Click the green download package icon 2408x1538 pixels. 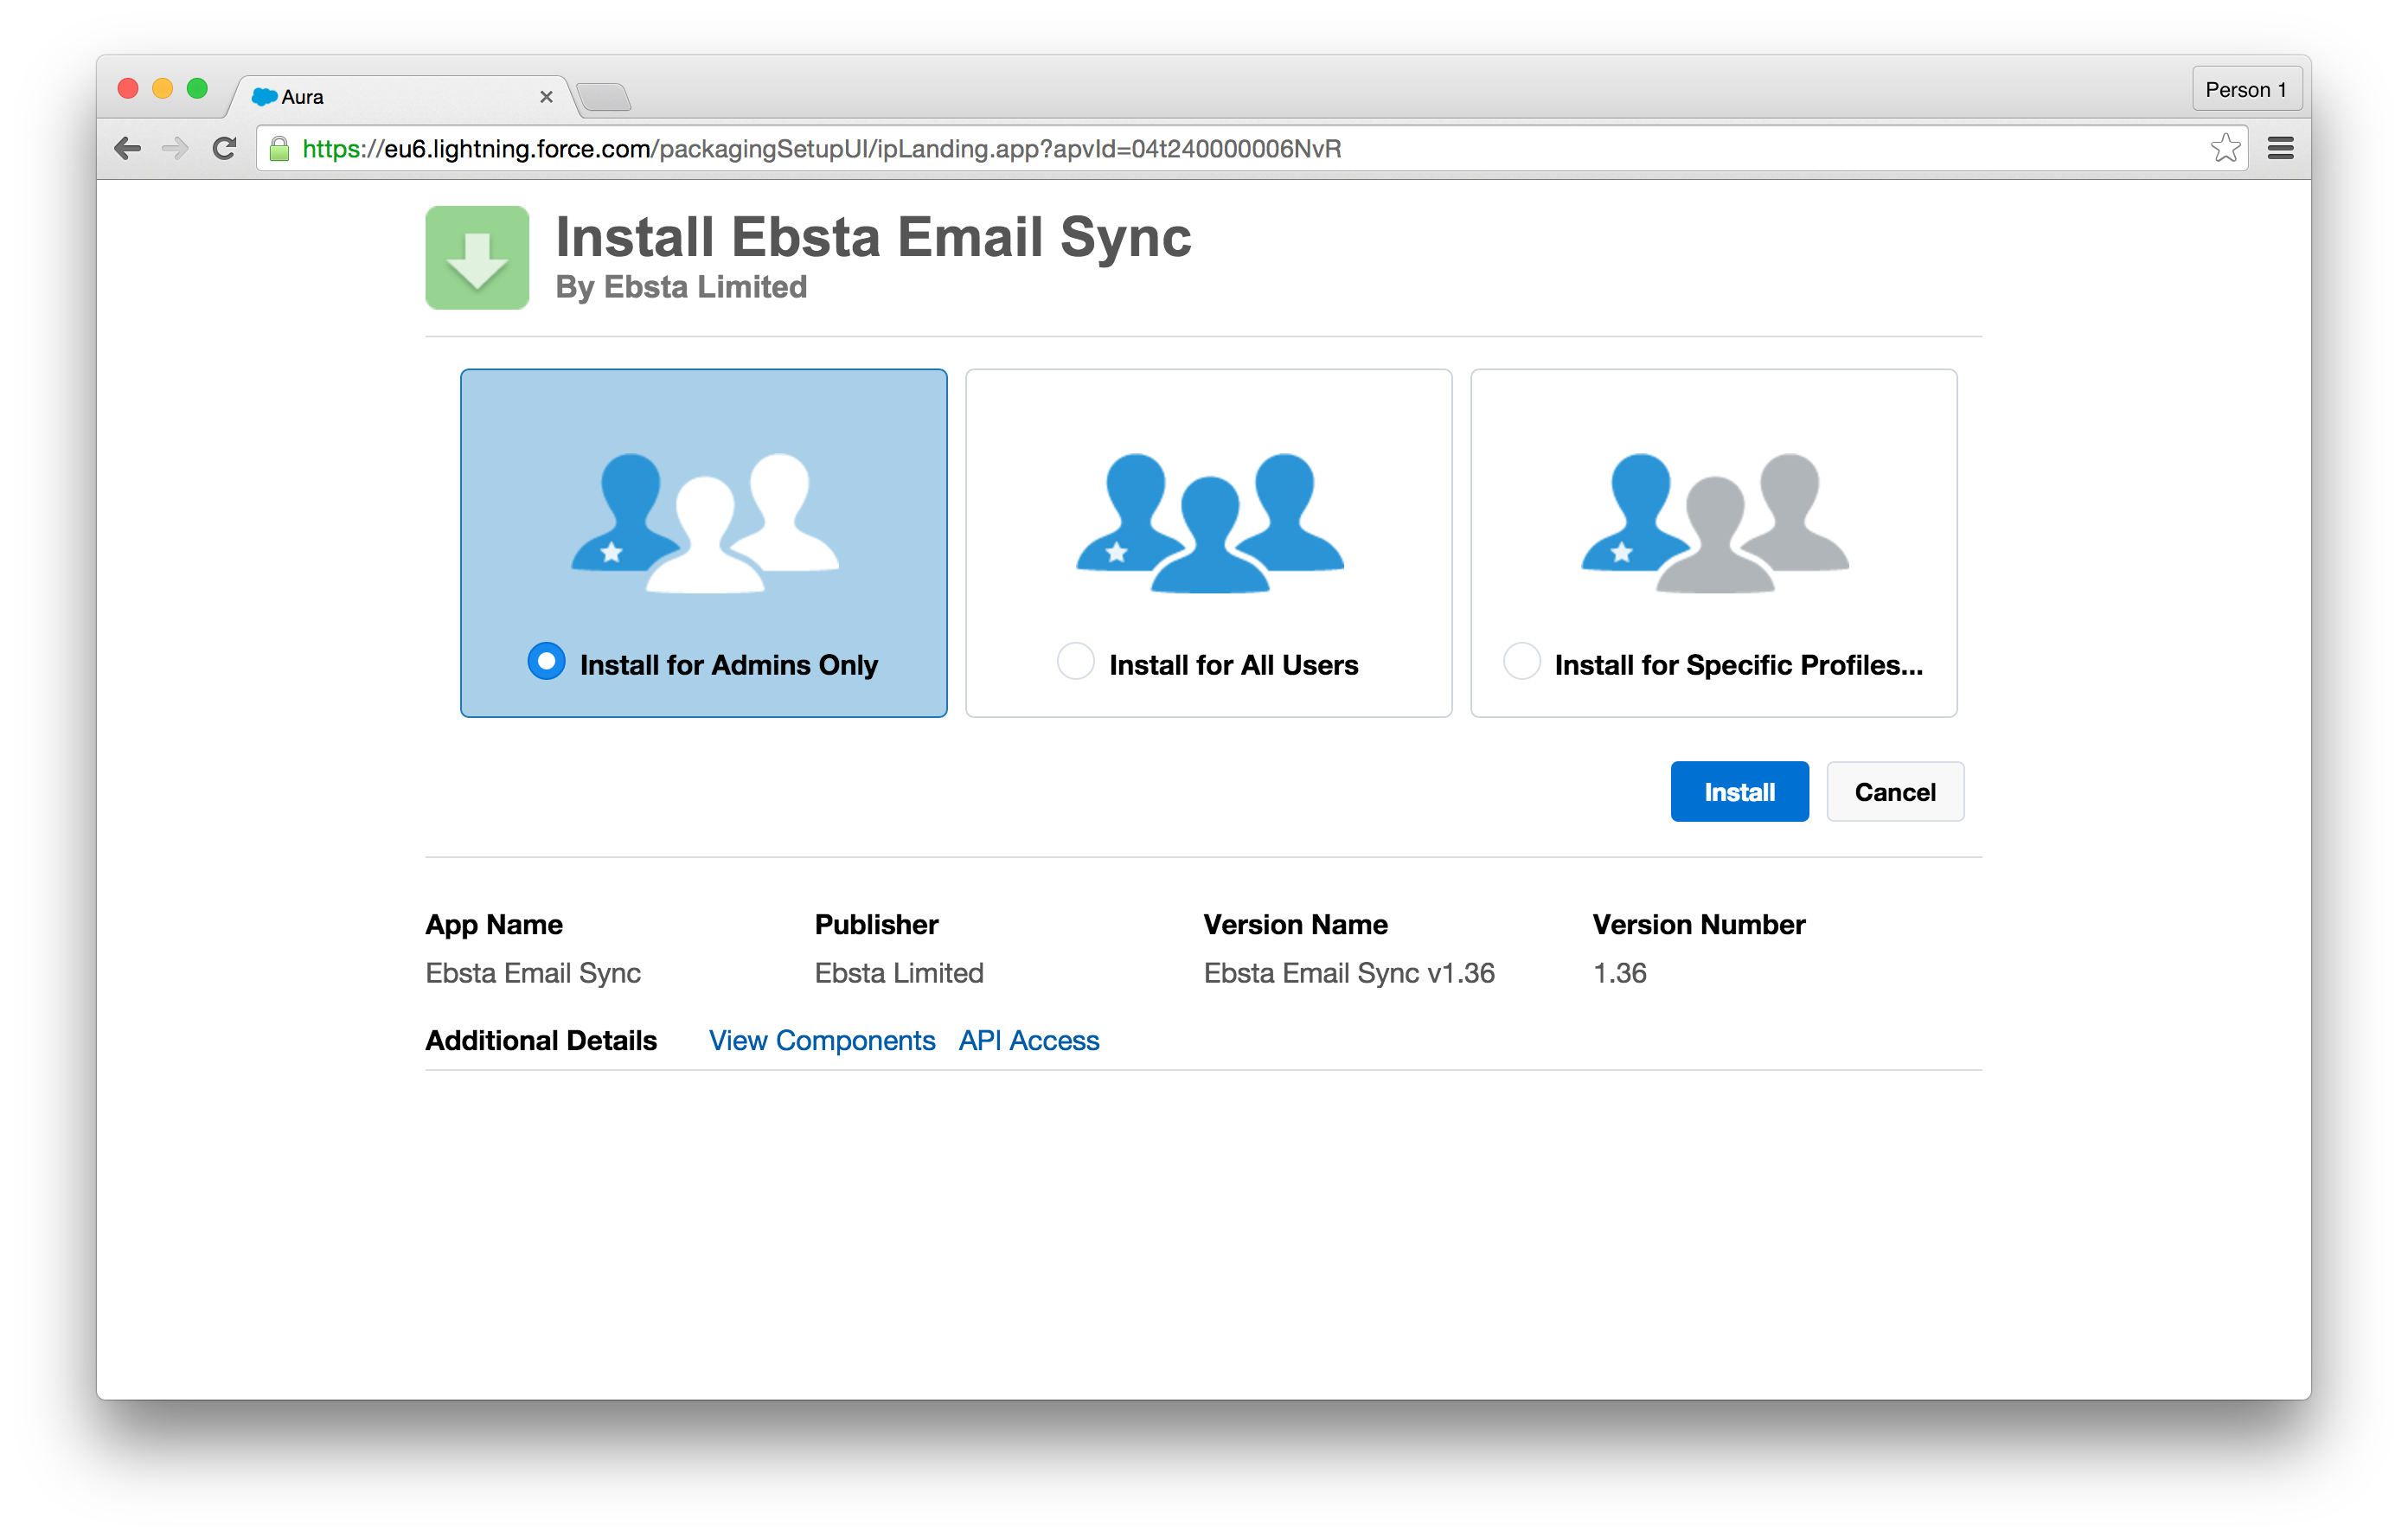tap(477, 258)
